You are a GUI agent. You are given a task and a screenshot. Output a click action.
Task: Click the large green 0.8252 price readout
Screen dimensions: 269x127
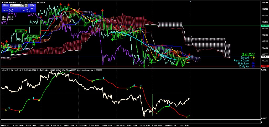pos(248,54)
